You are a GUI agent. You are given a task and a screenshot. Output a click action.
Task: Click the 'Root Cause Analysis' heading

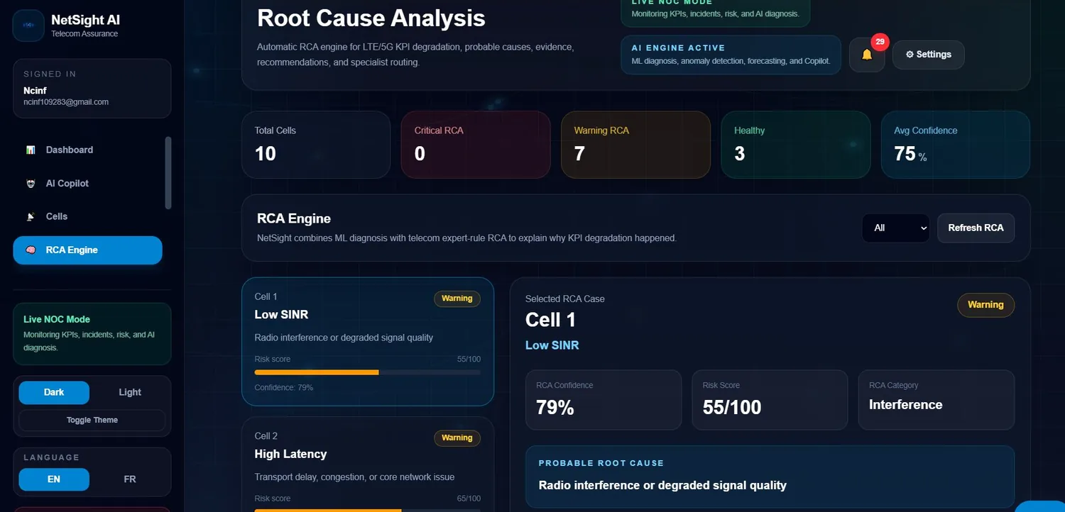click(371, 18)
